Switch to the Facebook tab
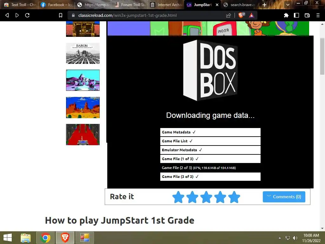The width and height of the screenshot is (325, 244). click(56, 5)
